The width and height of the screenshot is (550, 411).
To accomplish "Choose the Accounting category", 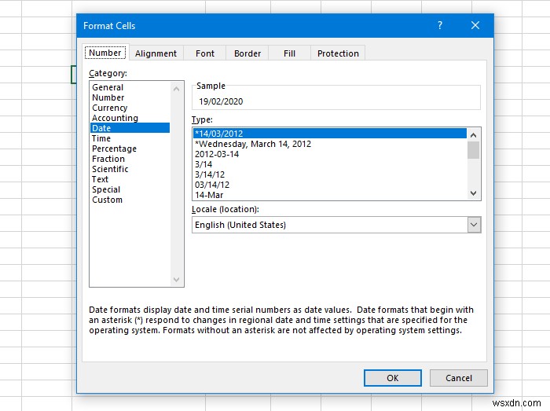I will pos(130,118).
